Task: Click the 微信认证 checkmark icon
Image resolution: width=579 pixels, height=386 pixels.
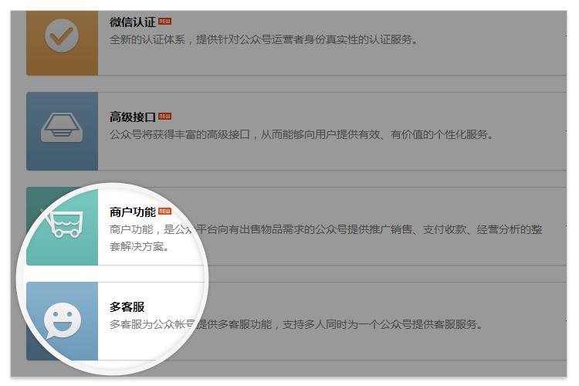Action: coord(62,36)
